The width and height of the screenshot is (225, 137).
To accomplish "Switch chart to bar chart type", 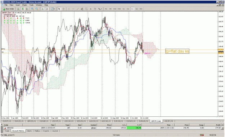I will coord(18,9).
